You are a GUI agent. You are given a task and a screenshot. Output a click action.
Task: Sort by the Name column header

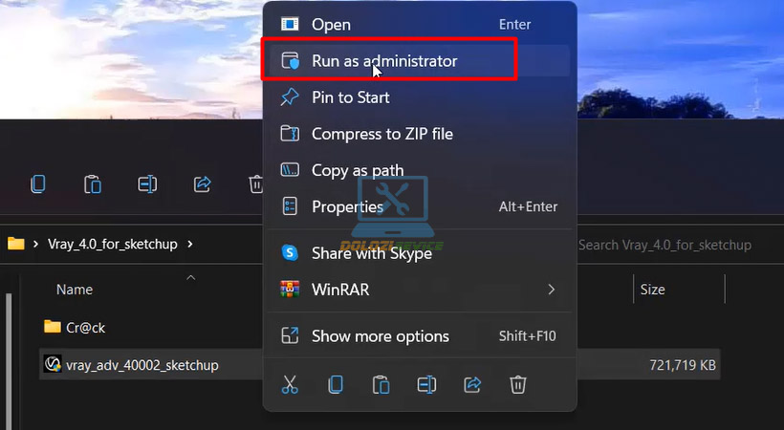(x=75, y=290)
